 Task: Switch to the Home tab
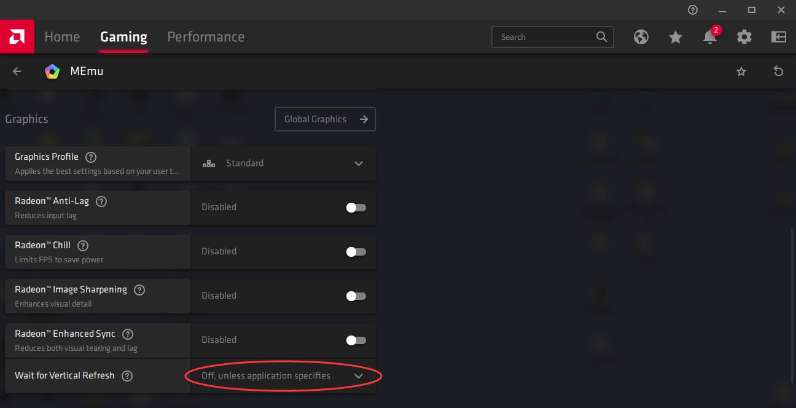click(62, 37)
